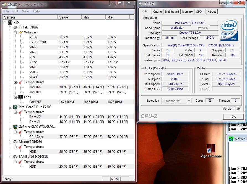
Task: Click the Fans icon
Action: coord(20,97)
